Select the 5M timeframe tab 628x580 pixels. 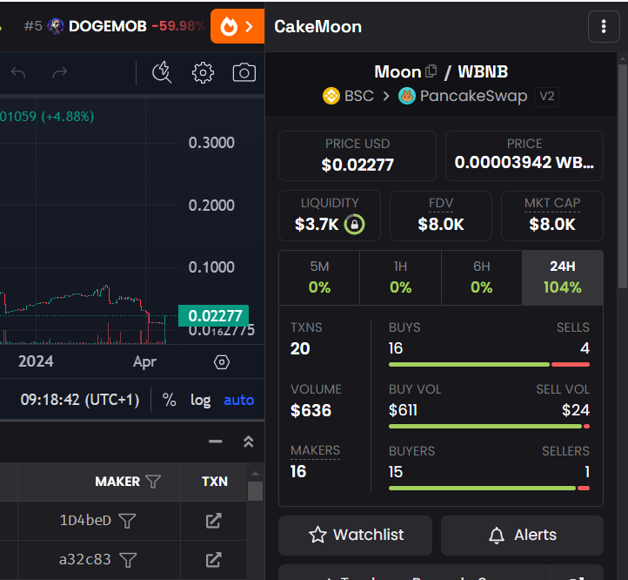point(319,278)
